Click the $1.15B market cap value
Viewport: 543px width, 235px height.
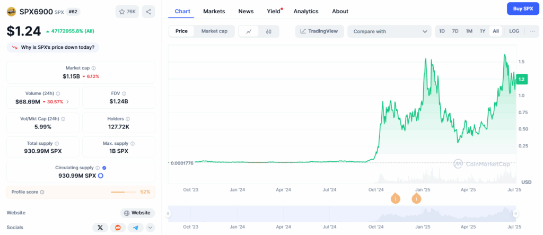[x=72, y=76]
